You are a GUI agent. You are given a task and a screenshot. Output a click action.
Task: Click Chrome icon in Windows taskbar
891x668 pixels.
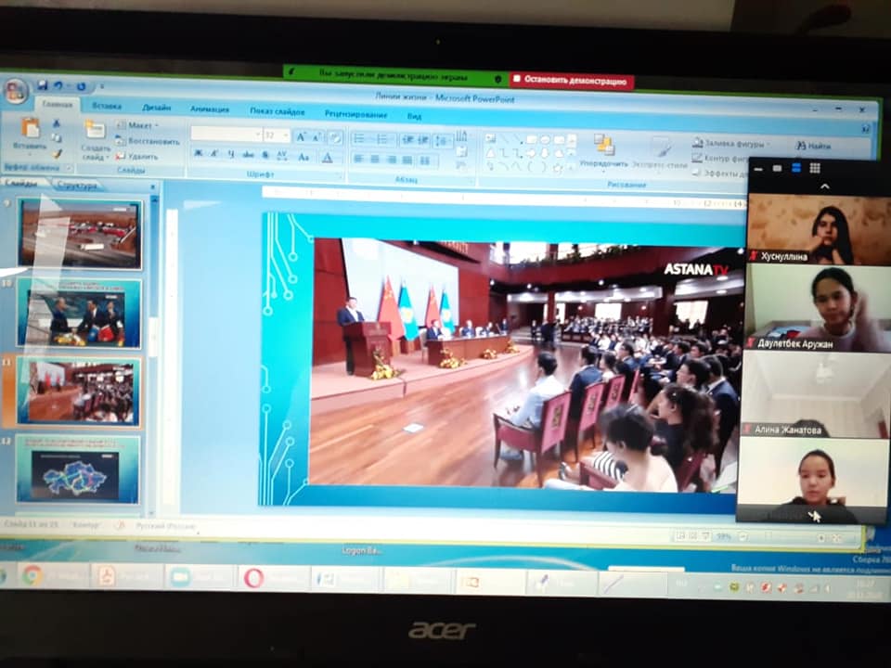32,576
